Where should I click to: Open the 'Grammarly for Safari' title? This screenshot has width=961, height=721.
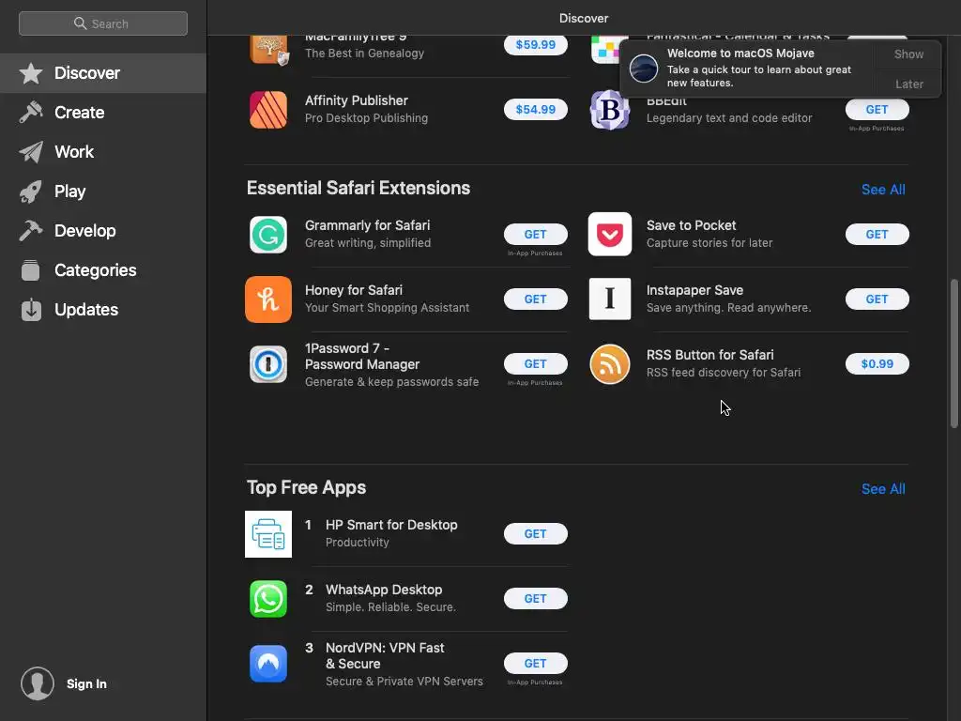[x=367, y=225]
